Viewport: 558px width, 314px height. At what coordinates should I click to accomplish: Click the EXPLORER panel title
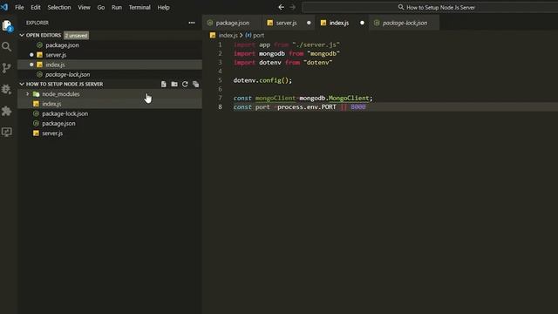tap(37, 23)
